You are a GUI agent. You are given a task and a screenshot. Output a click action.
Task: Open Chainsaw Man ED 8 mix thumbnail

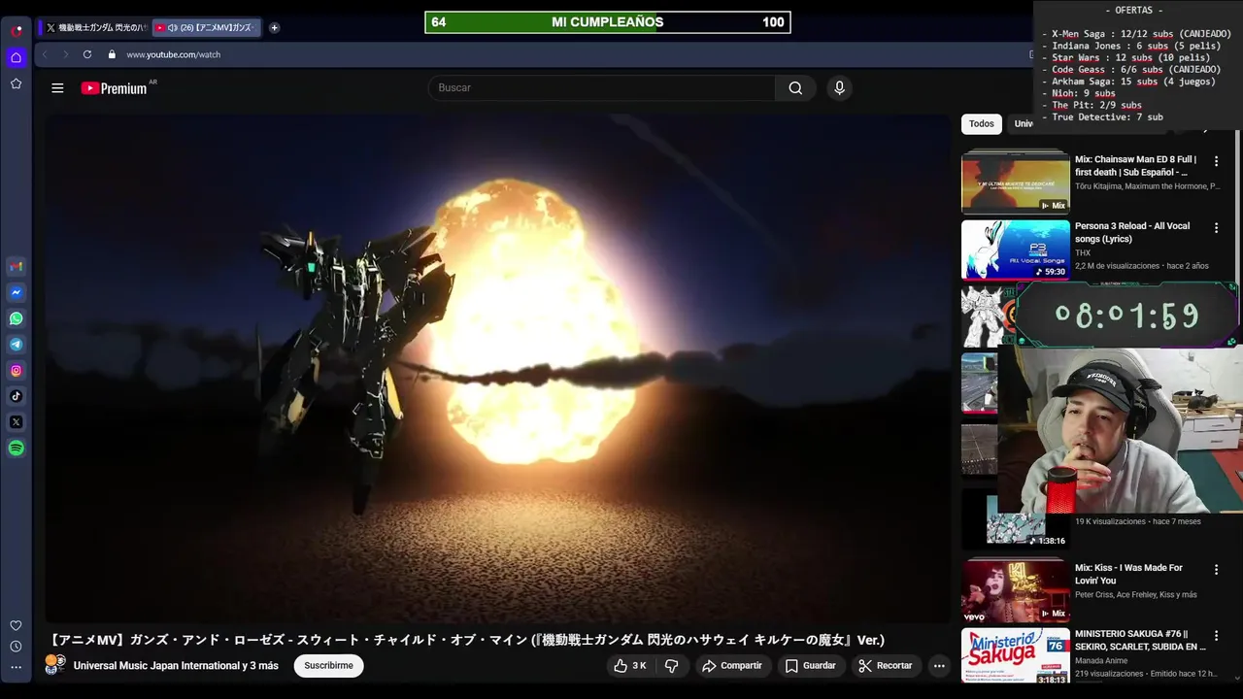click(1016, 182)
